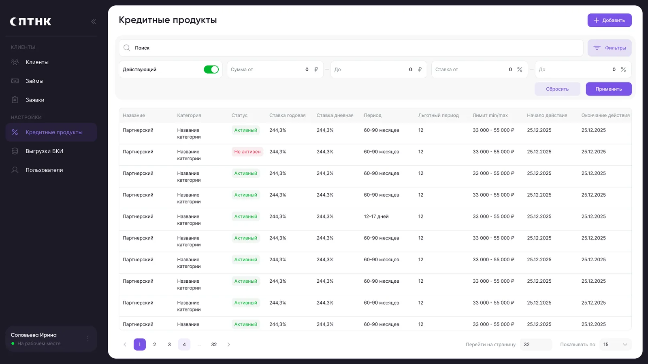
Task: Click the СПТНК logo
Action: [31, 21]
